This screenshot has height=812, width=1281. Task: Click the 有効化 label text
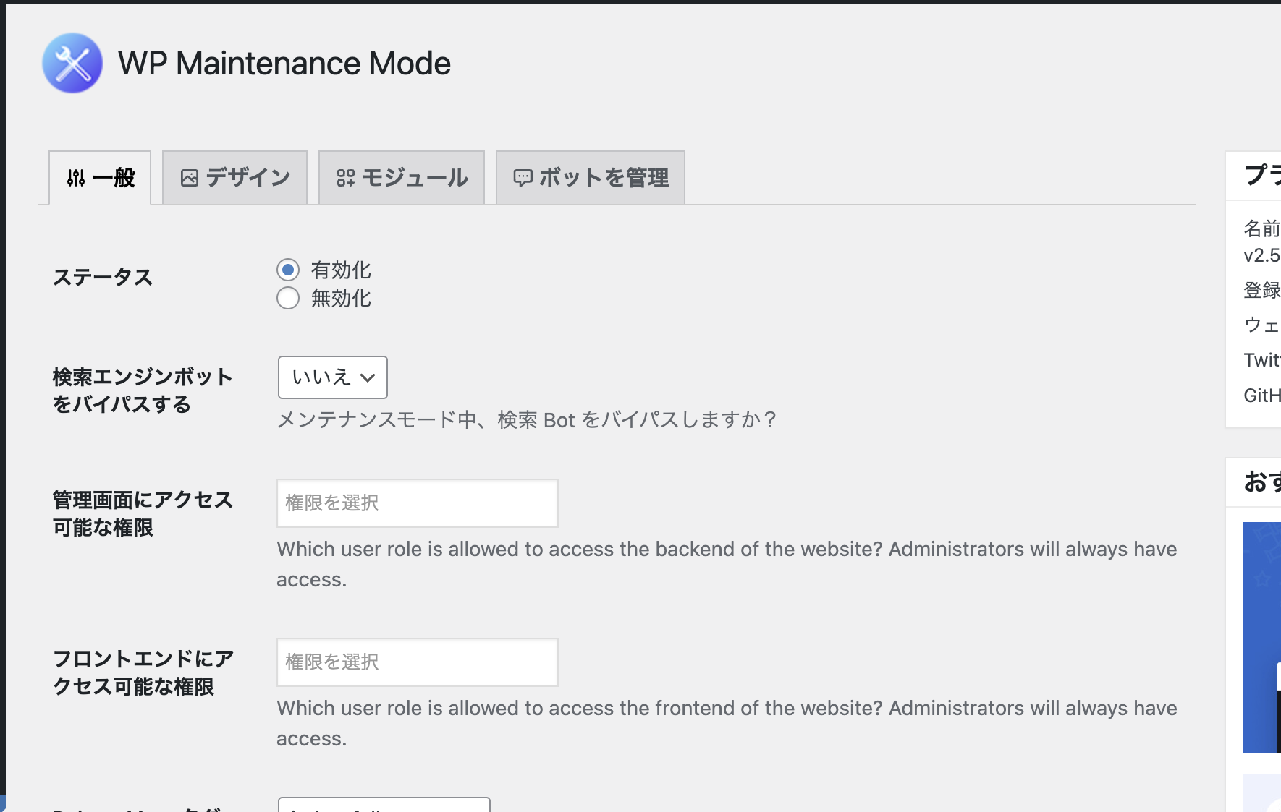[x=341, y=270]
